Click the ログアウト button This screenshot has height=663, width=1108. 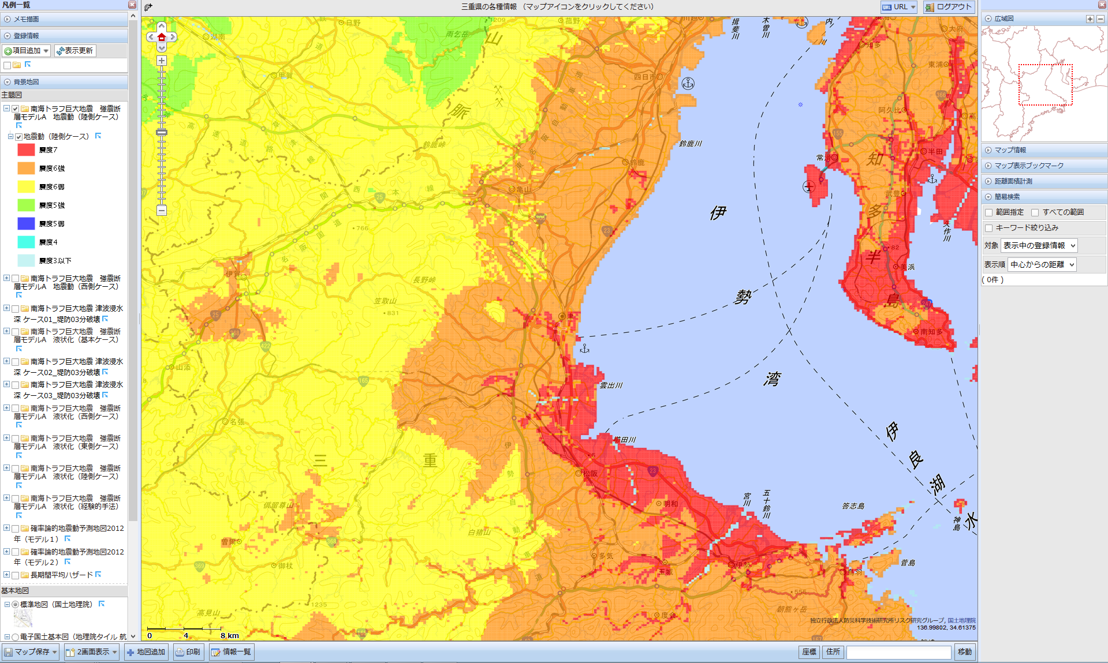click(949, 7)
